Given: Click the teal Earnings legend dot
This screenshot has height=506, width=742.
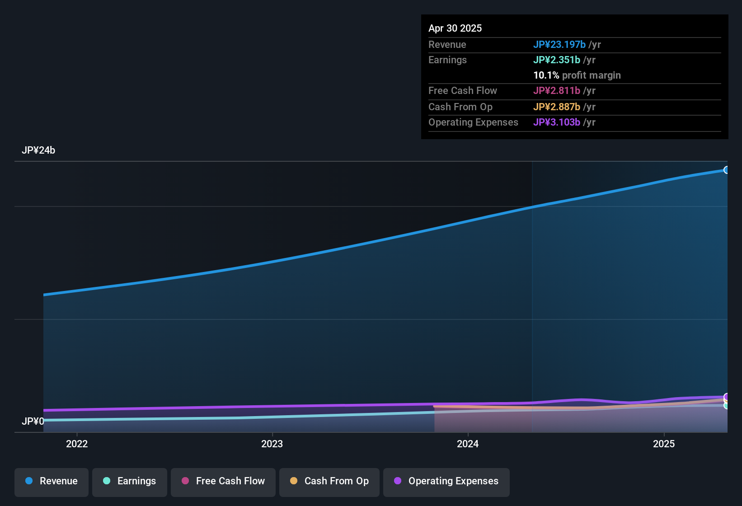Looking at the screenshot, I should click(107, 481).
